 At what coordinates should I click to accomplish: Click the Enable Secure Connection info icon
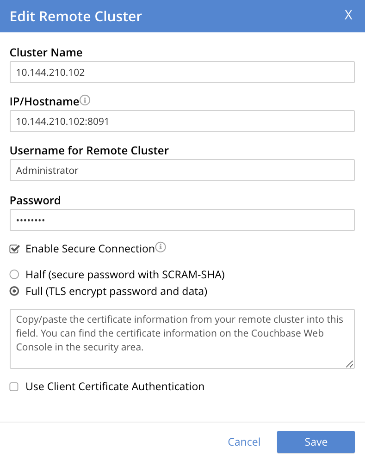point(161,247)
